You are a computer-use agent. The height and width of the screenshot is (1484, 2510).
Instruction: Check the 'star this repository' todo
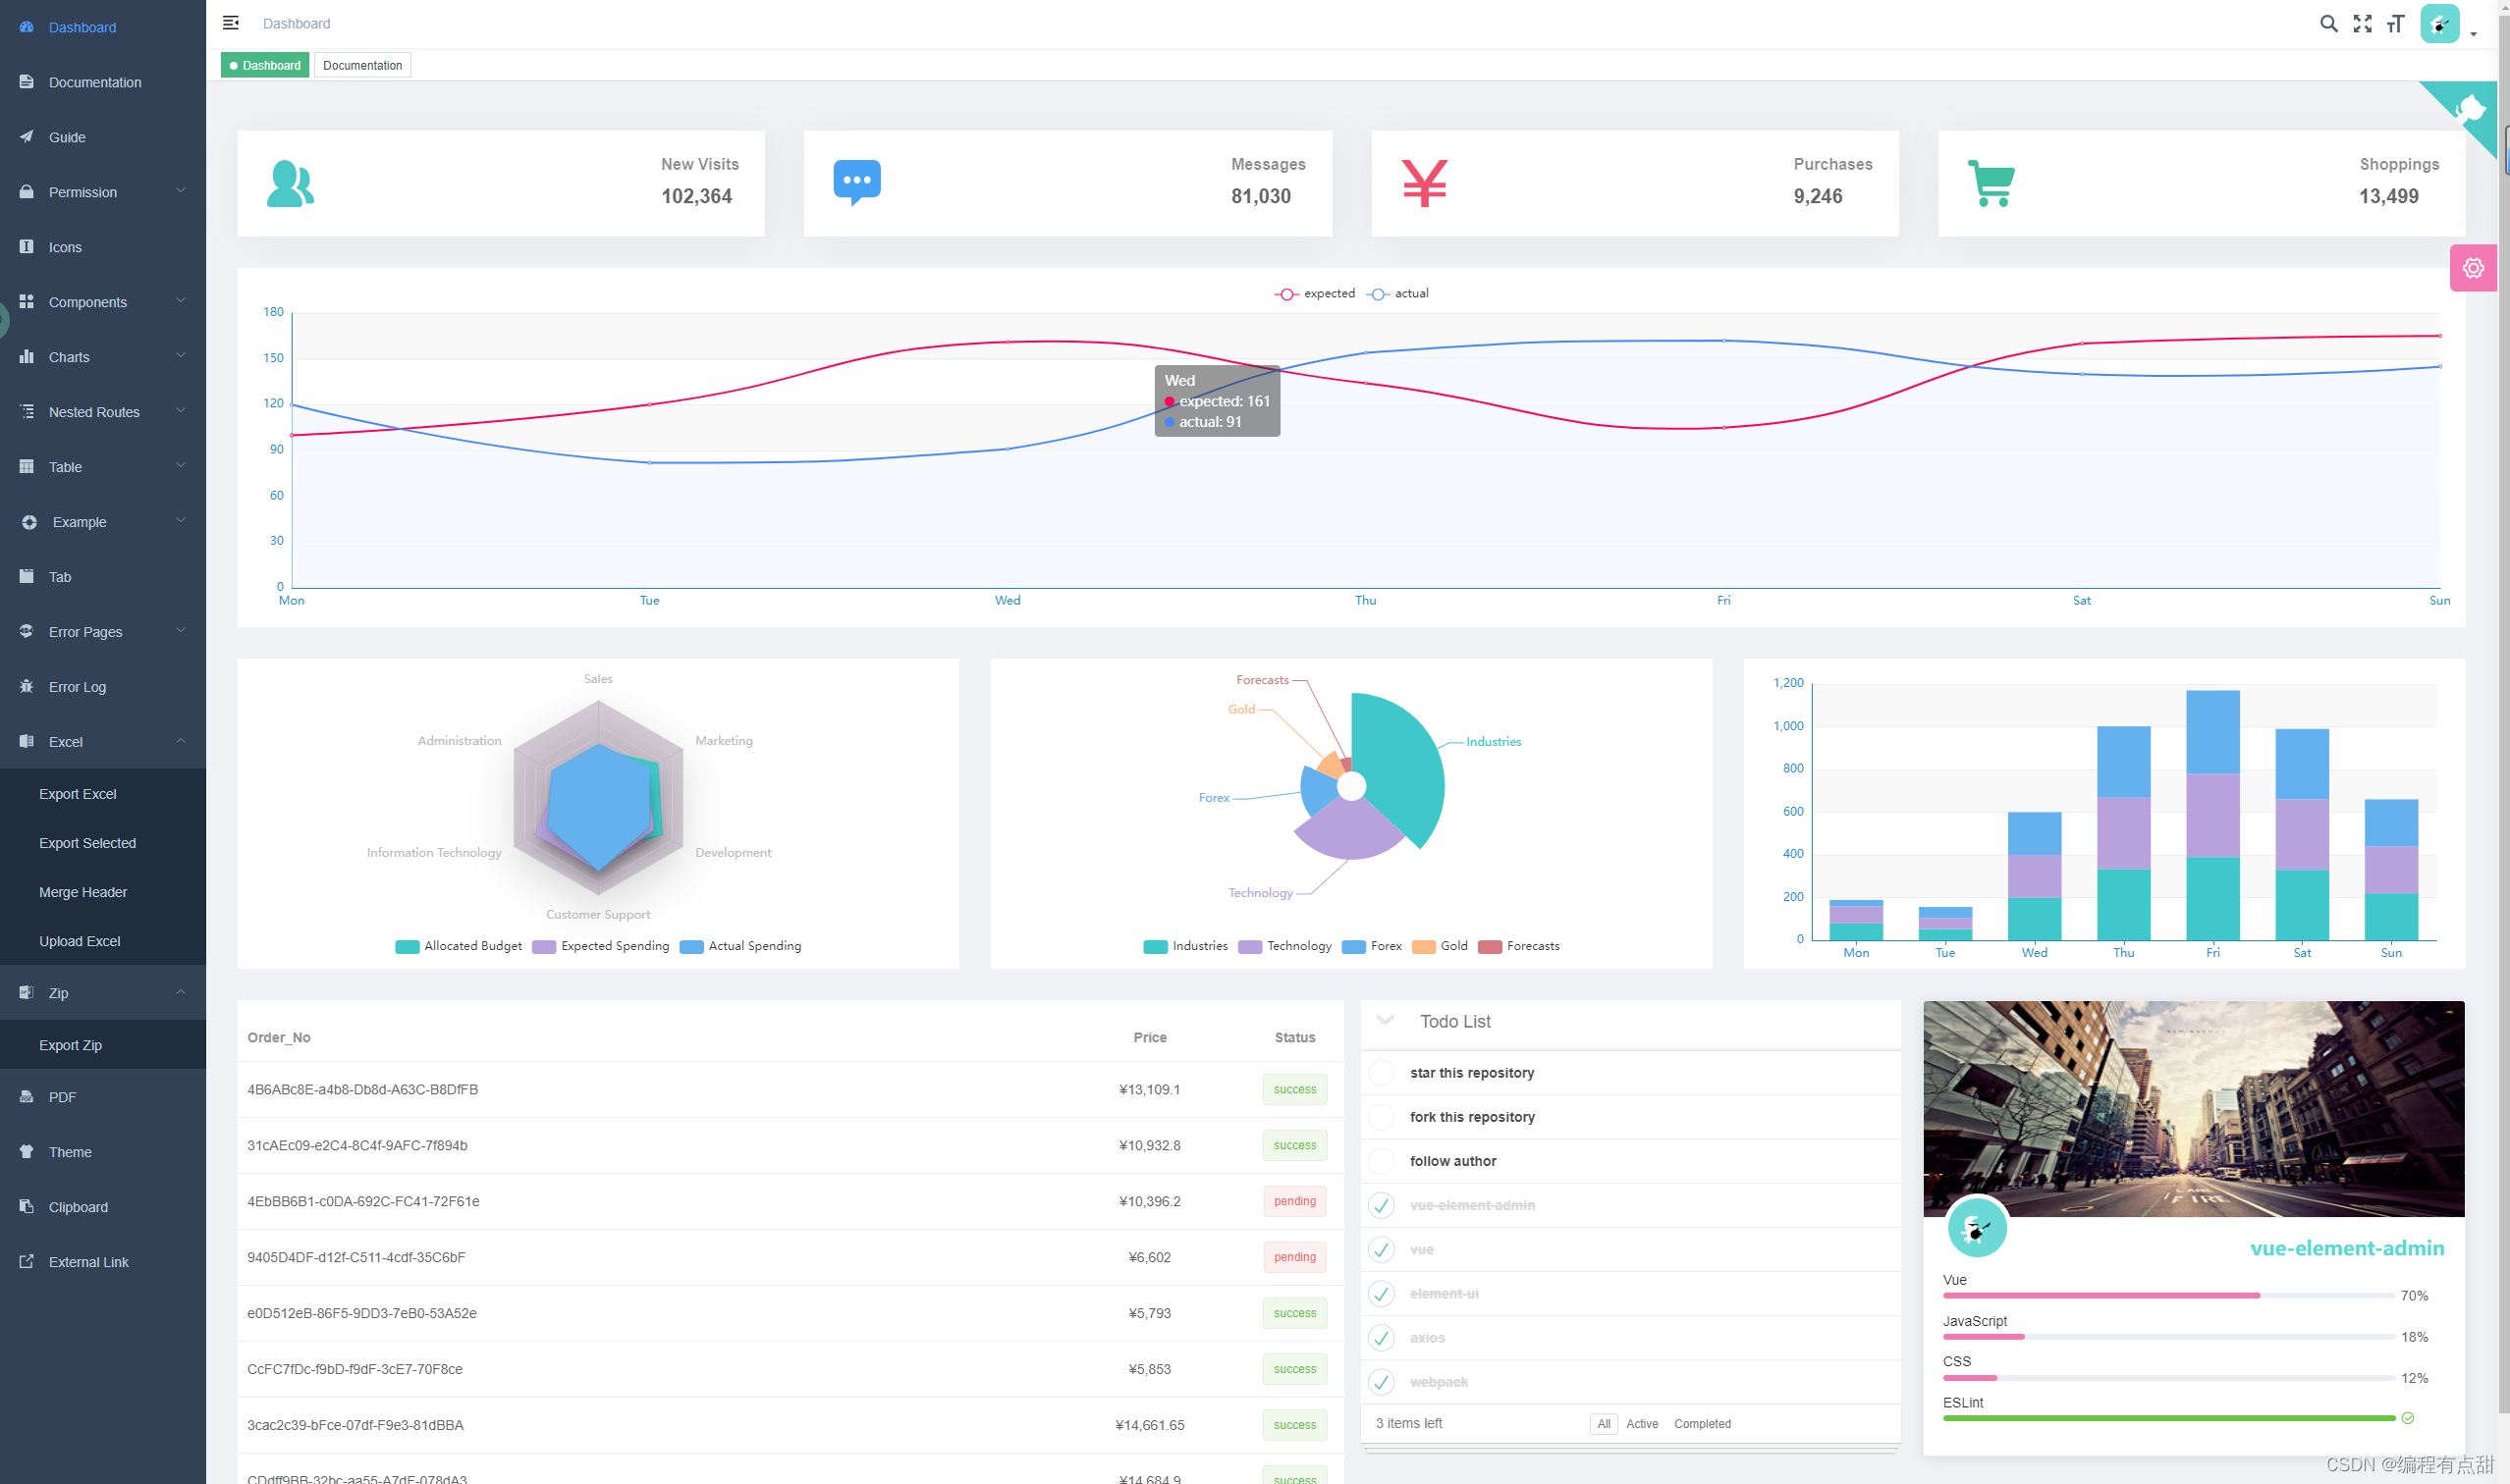[x=1381, y=1073]
